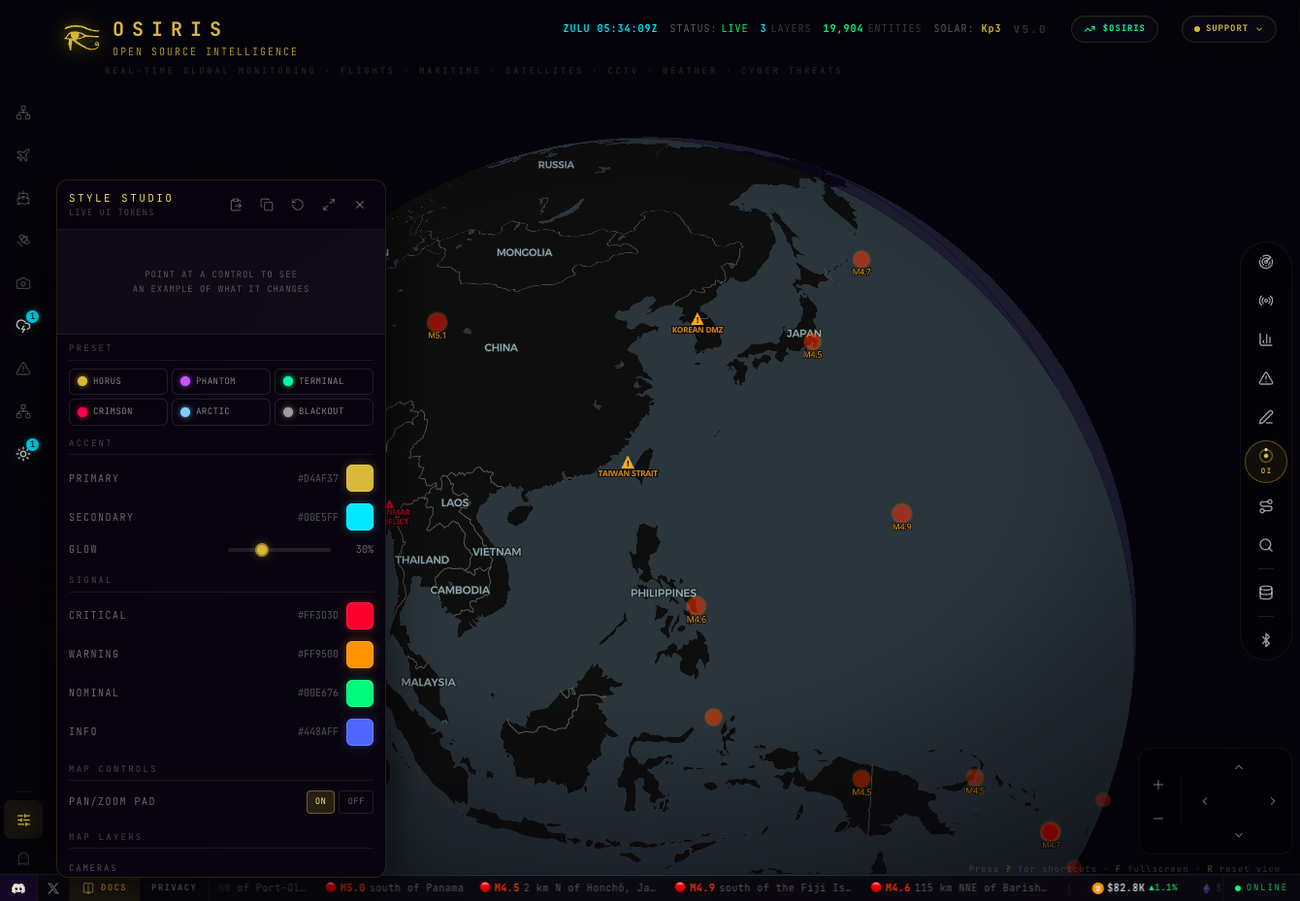Expand Style Studio panel with the expand arrows
Screen dimensions: 1300x901
(329, 205)
